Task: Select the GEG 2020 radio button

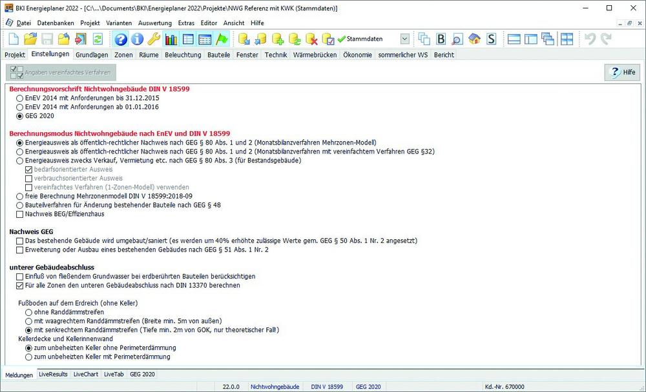Action: tap(20, 117)
